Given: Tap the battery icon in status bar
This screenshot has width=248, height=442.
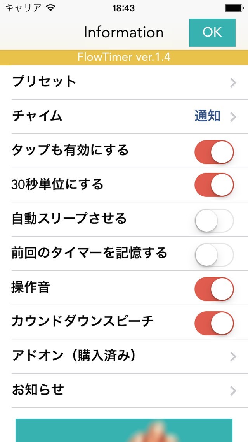Looking at the screenshot, I should (234, 8).
